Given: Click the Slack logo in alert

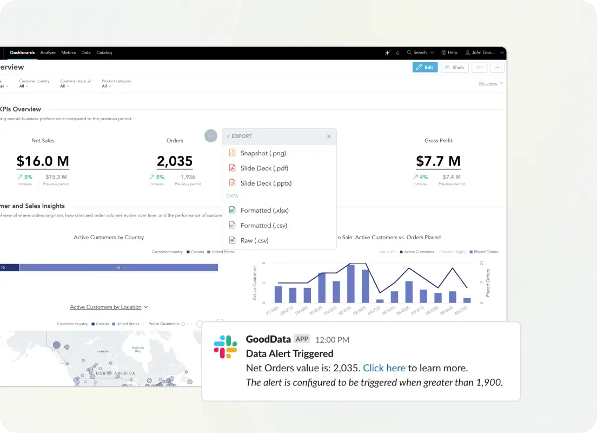Looking at the screenshot, I should pyautogui.click(x=225, y=346).
